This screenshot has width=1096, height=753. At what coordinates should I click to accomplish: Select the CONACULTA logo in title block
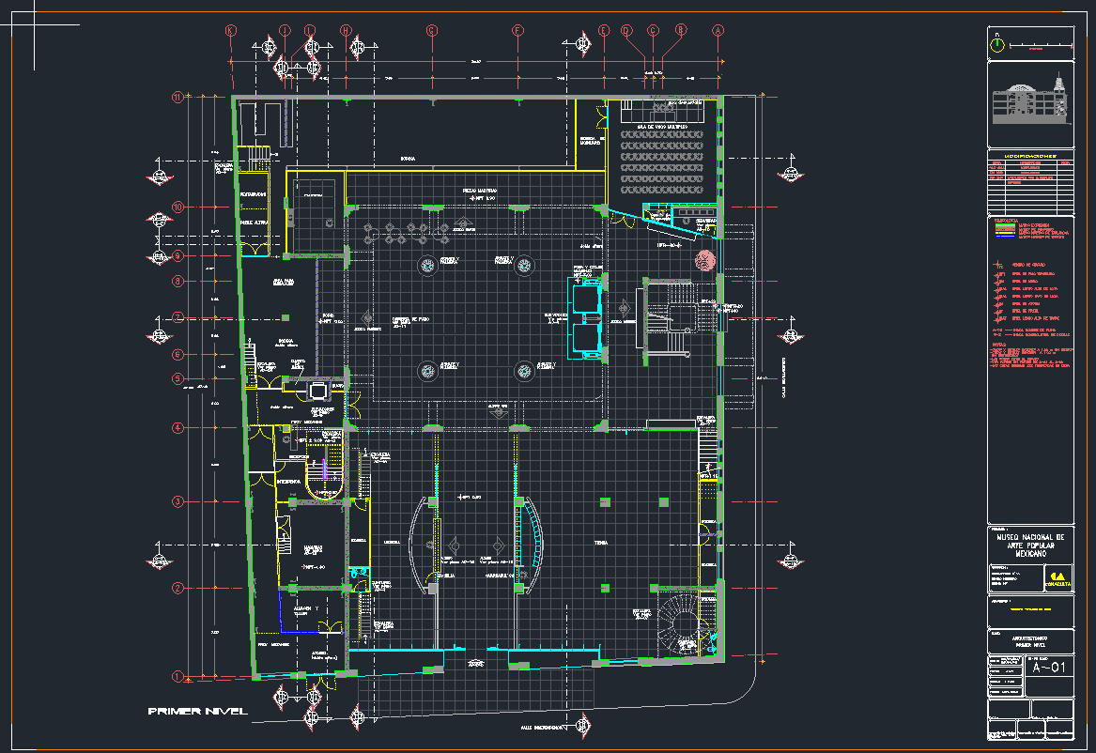pos(1057,579)
